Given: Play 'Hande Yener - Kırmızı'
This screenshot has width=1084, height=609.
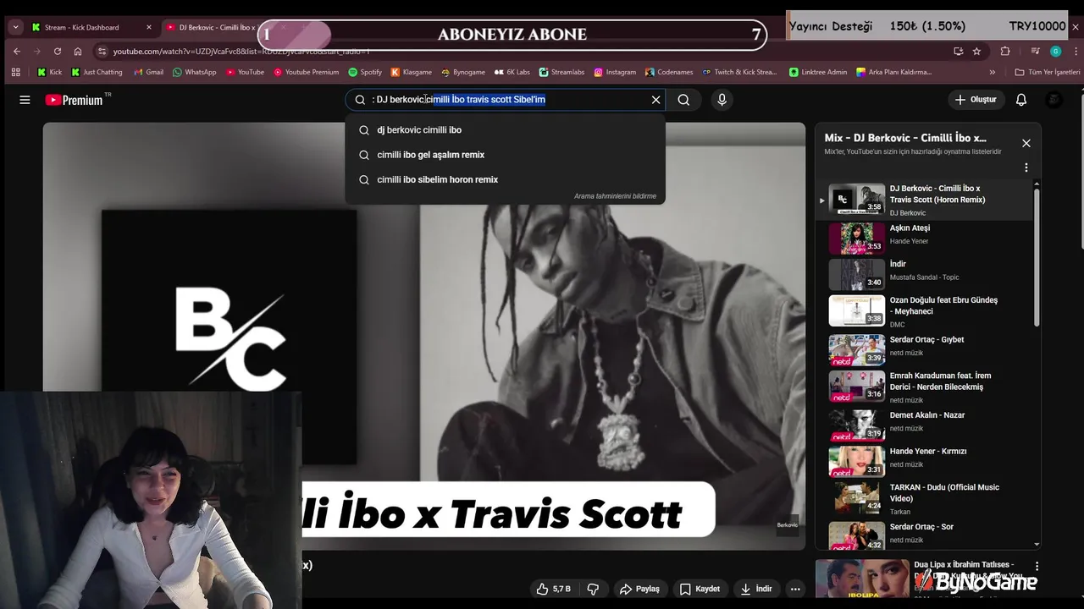Looking at the screenshot, I should [923, 461].
